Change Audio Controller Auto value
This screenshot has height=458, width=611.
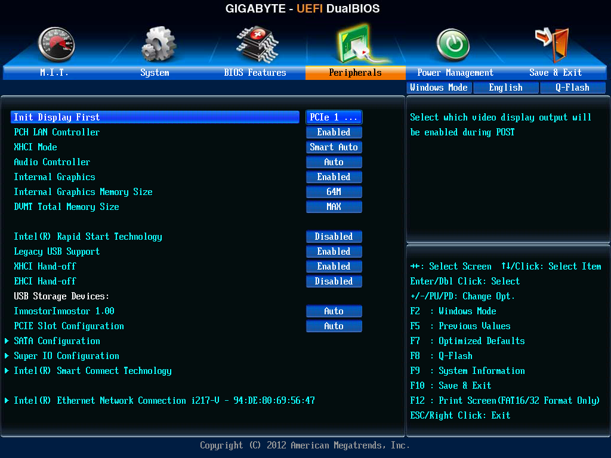pyautogui.click(x=334, y=162)
